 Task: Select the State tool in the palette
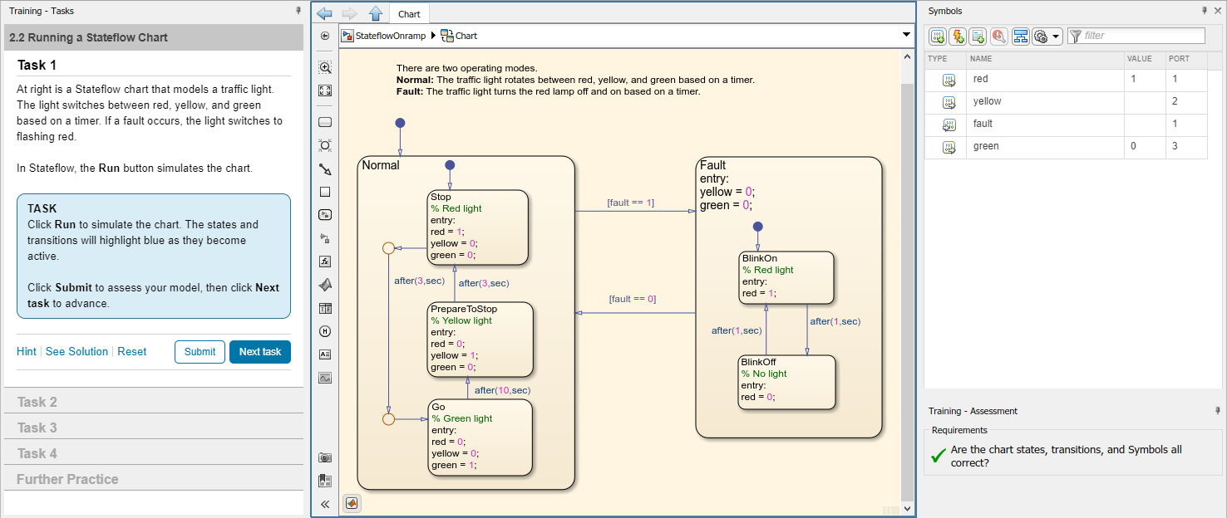pos(324,121)
